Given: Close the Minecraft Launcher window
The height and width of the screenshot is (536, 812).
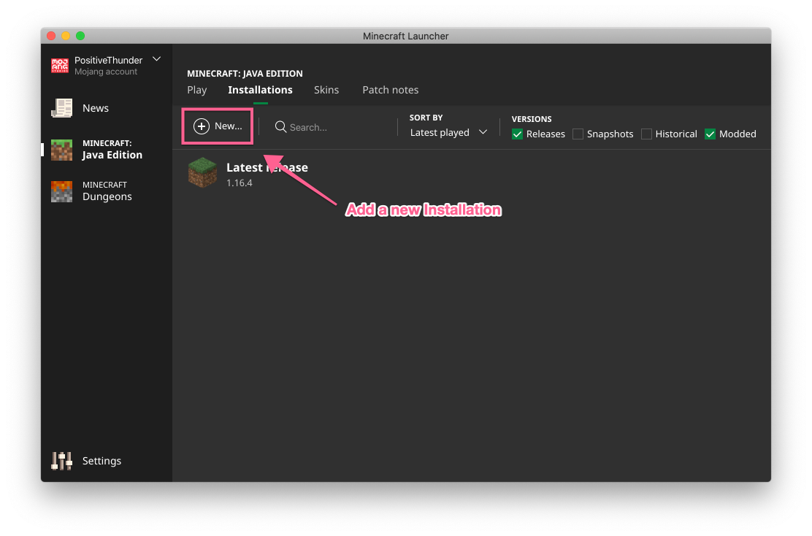Looking at the screenshot, I should 51,36.
